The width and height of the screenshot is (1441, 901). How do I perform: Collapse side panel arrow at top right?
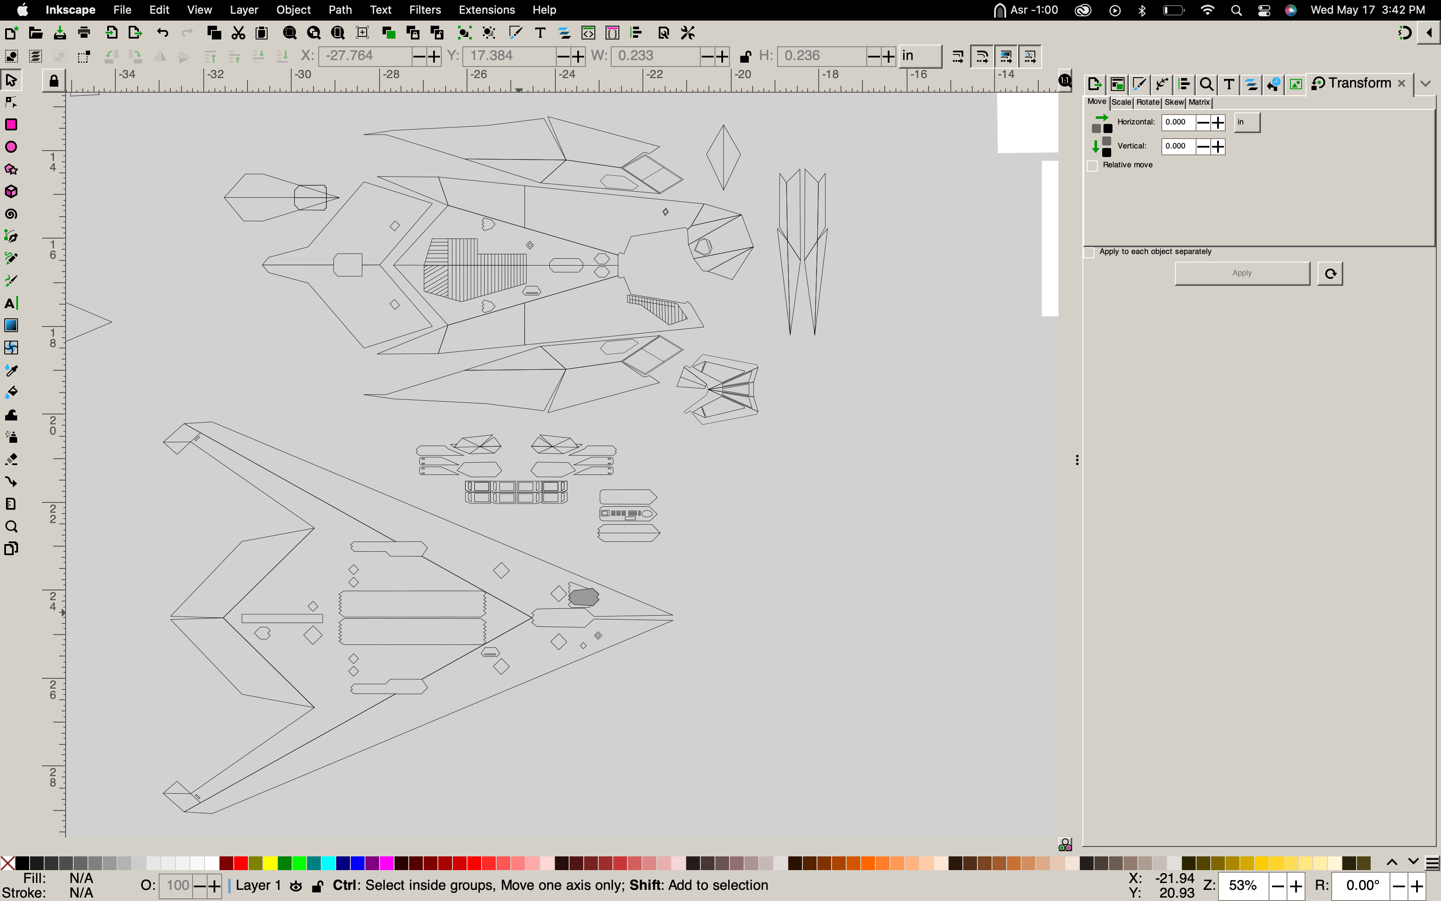1429,33
